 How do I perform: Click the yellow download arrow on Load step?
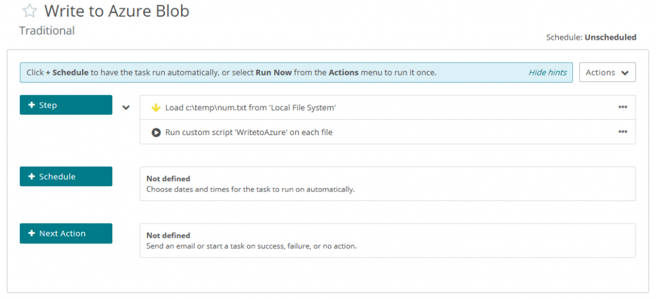(155, 108)
